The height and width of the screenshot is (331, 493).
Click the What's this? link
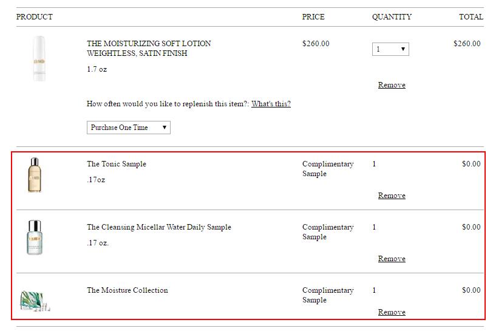coord(271,104)
